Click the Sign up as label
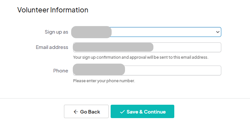The image size is (250, 138). coord(56,32)
